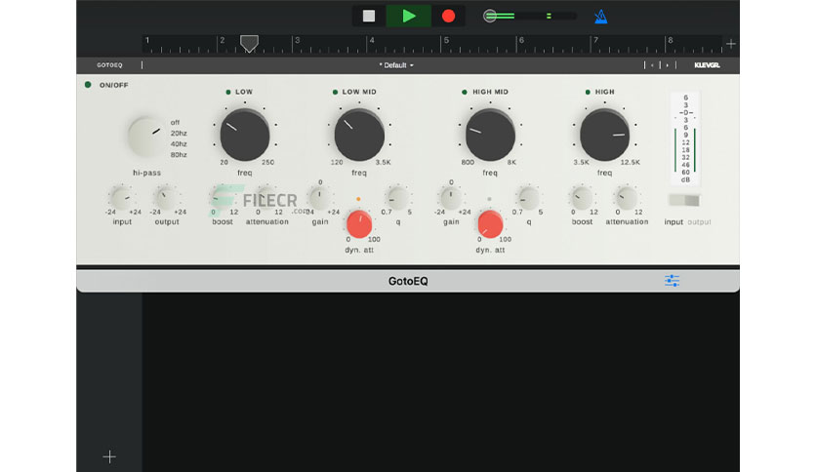Open plugin controls via the blue sliders icon

672,281
